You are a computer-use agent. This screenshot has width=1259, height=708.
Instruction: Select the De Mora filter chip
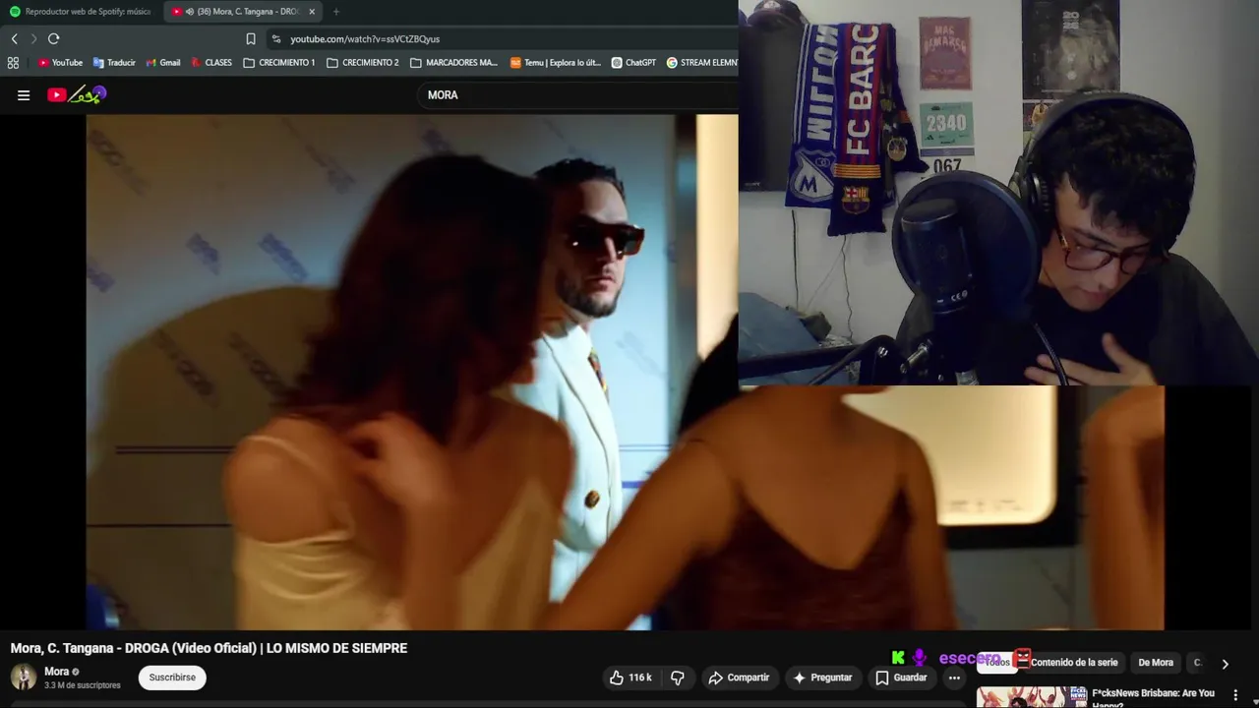[x=1156, y=663]
